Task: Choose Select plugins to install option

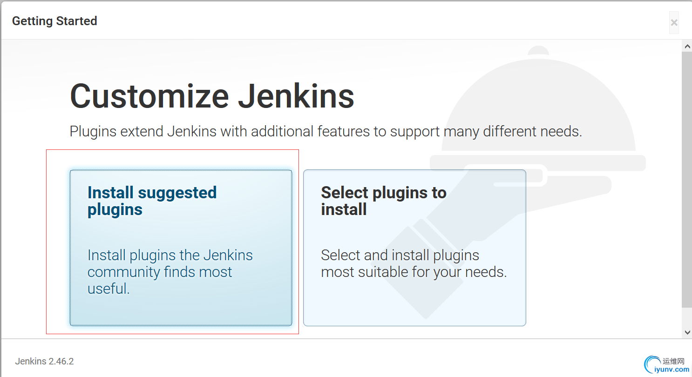Action: click(414, 248)
